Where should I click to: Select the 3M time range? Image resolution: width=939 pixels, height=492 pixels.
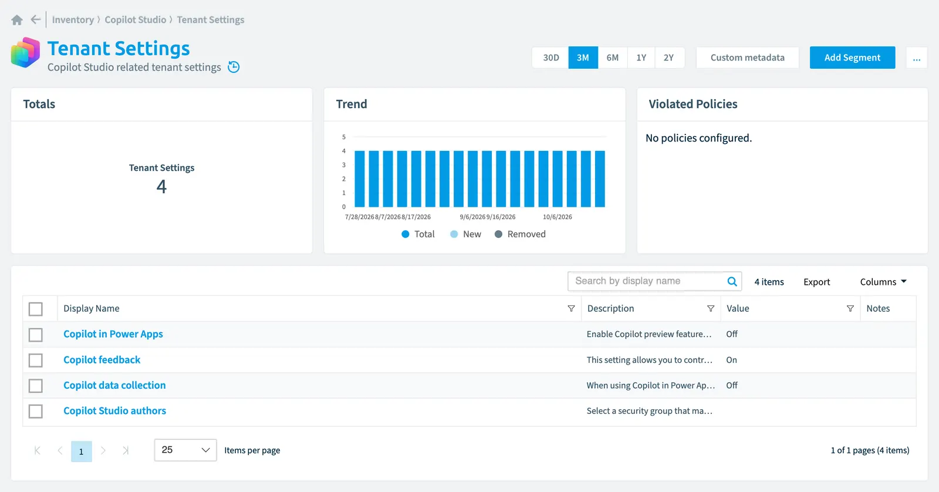click(x=583, y=58)
